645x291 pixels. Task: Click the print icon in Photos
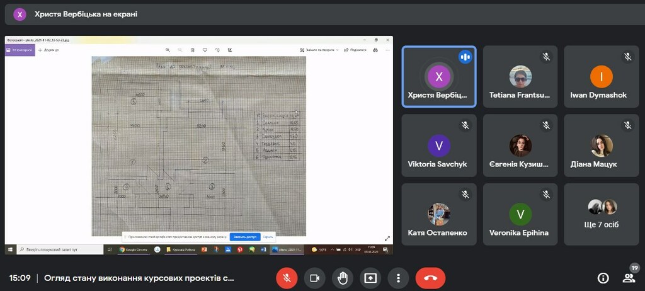click(x=376, y=50)
